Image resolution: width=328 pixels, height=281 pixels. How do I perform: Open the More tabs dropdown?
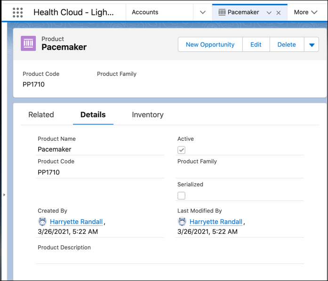306,12
